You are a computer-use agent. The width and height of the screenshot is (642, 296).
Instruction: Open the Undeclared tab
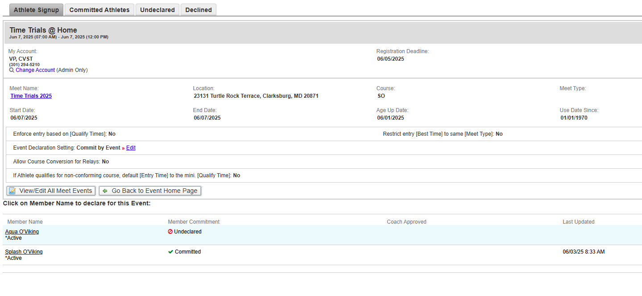157,10
